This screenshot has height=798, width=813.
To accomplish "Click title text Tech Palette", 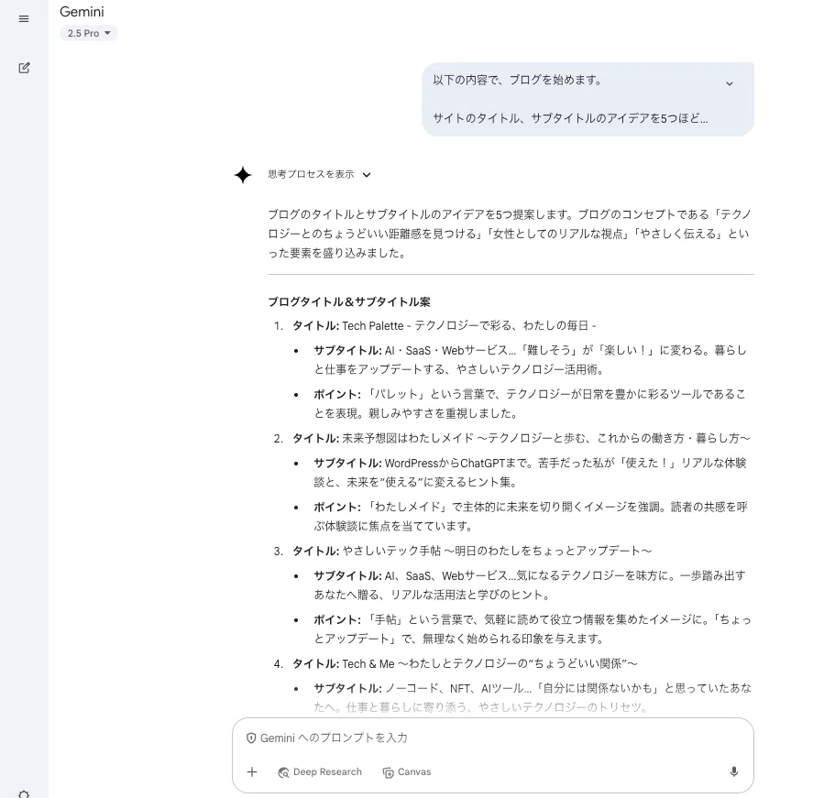I will [373, 325].
